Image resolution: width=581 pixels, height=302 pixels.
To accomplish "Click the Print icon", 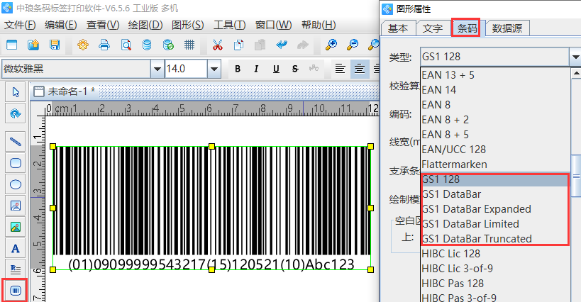I will [104, 45].
